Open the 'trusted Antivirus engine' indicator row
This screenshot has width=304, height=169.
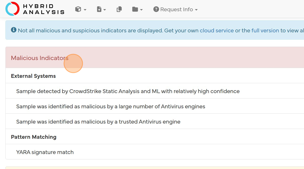click(x=98, y=122)
